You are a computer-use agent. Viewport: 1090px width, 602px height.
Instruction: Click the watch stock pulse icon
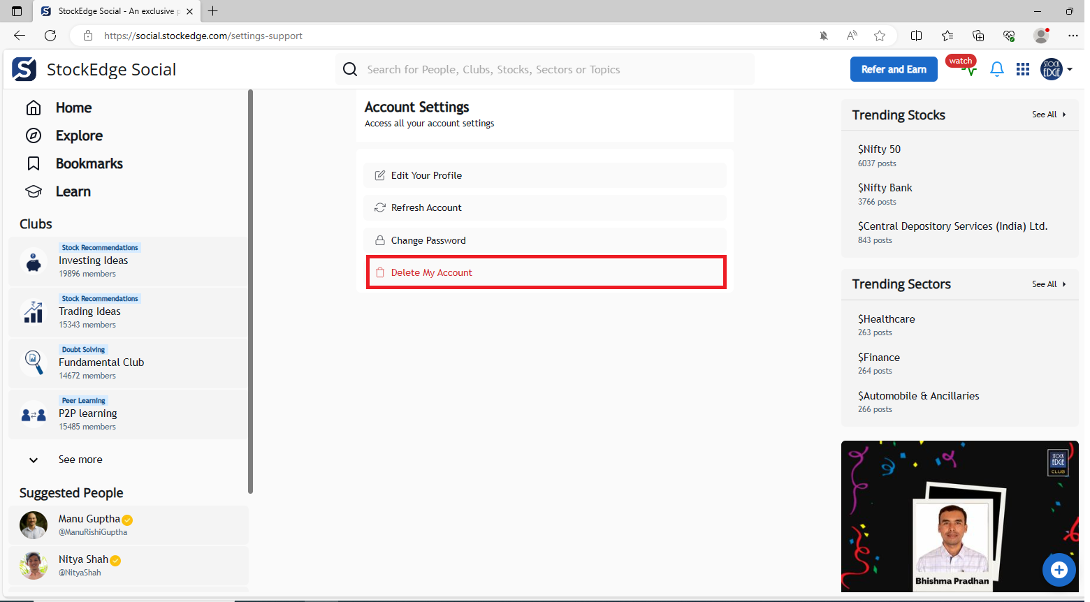click(967, 69)
